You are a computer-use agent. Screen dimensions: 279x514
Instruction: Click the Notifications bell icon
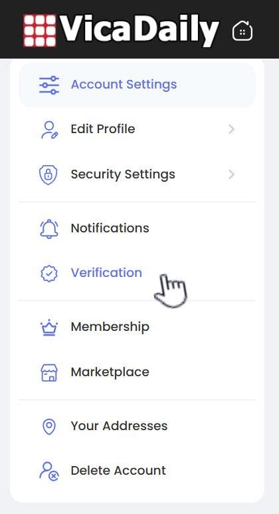tap(49, 229)
